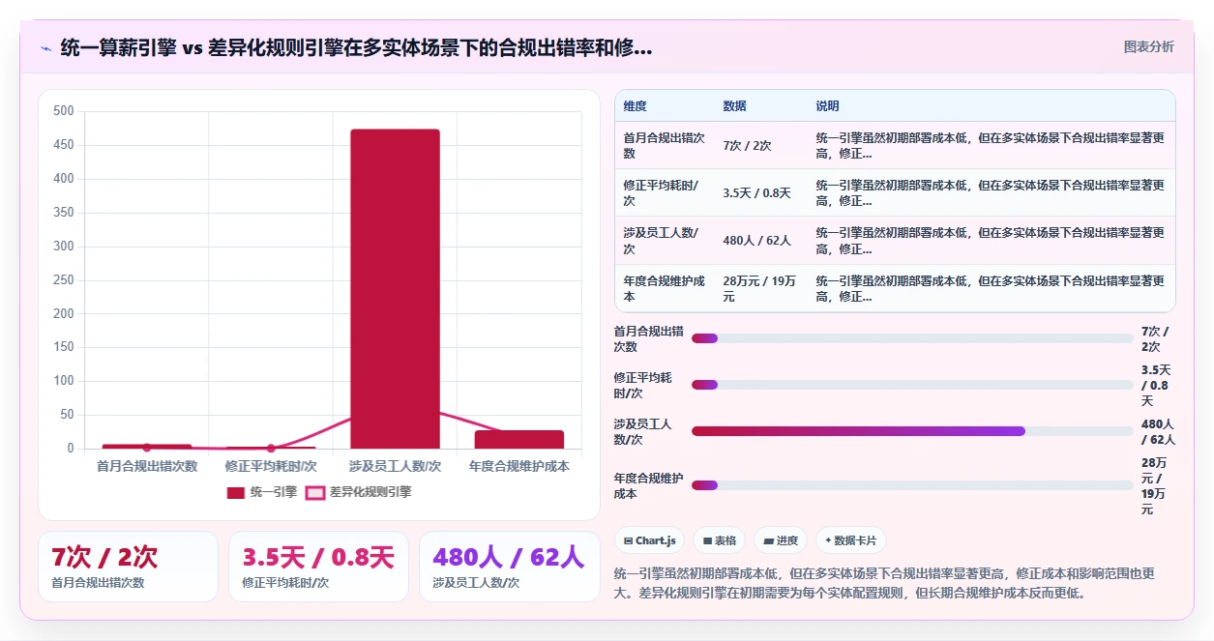Screen dimensions: 1214x641
Task: Click table cell 7次 / 2次
Action: (x=747, y=145)
